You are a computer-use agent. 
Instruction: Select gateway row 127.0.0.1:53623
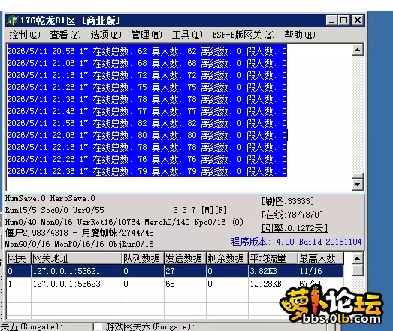click(x=175, y=284)
